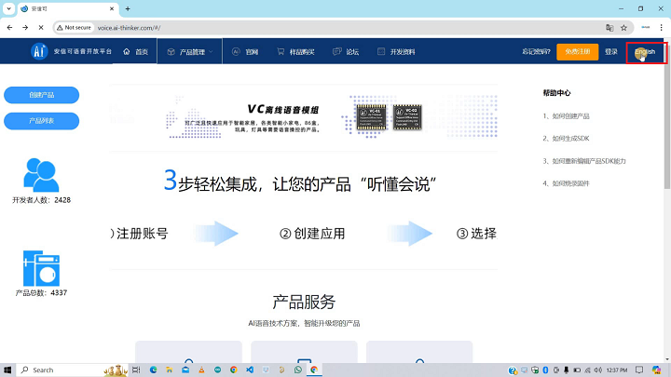Click the washing machine products icon
Screen dimensions: 671x377
click(x=41, y=268)
